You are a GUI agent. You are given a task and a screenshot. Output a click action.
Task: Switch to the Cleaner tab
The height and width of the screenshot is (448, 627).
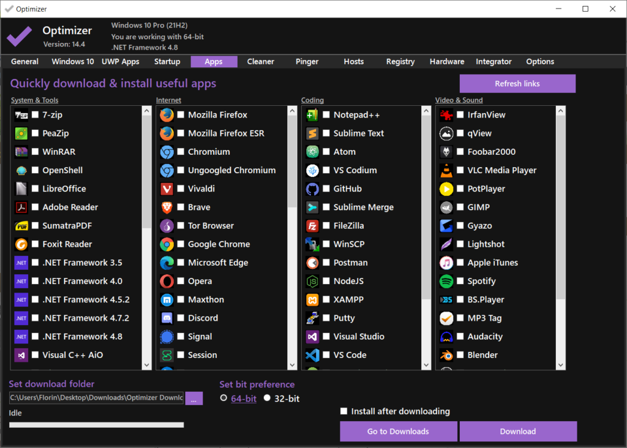pos(261,62)
